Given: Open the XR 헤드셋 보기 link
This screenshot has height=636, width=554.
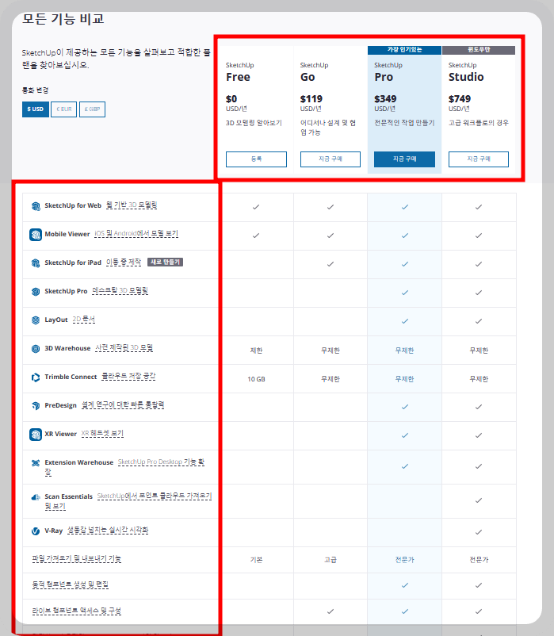Looking at the screenshot, I should click(x=102, y=433).
